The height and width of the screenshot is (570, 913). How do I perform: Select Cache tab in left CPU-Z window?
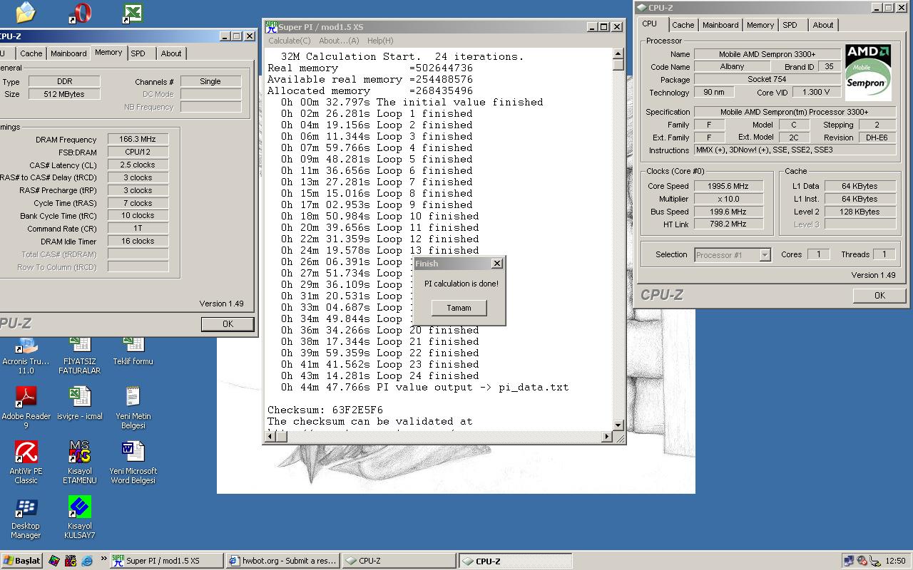point(31,53)
